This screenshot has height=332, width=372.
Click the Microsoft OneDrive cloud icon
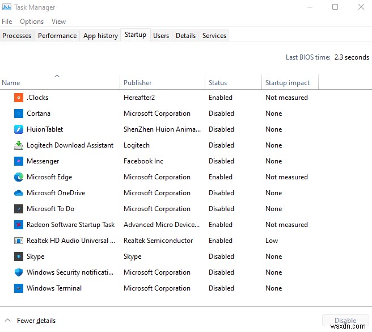coord(19,193)
